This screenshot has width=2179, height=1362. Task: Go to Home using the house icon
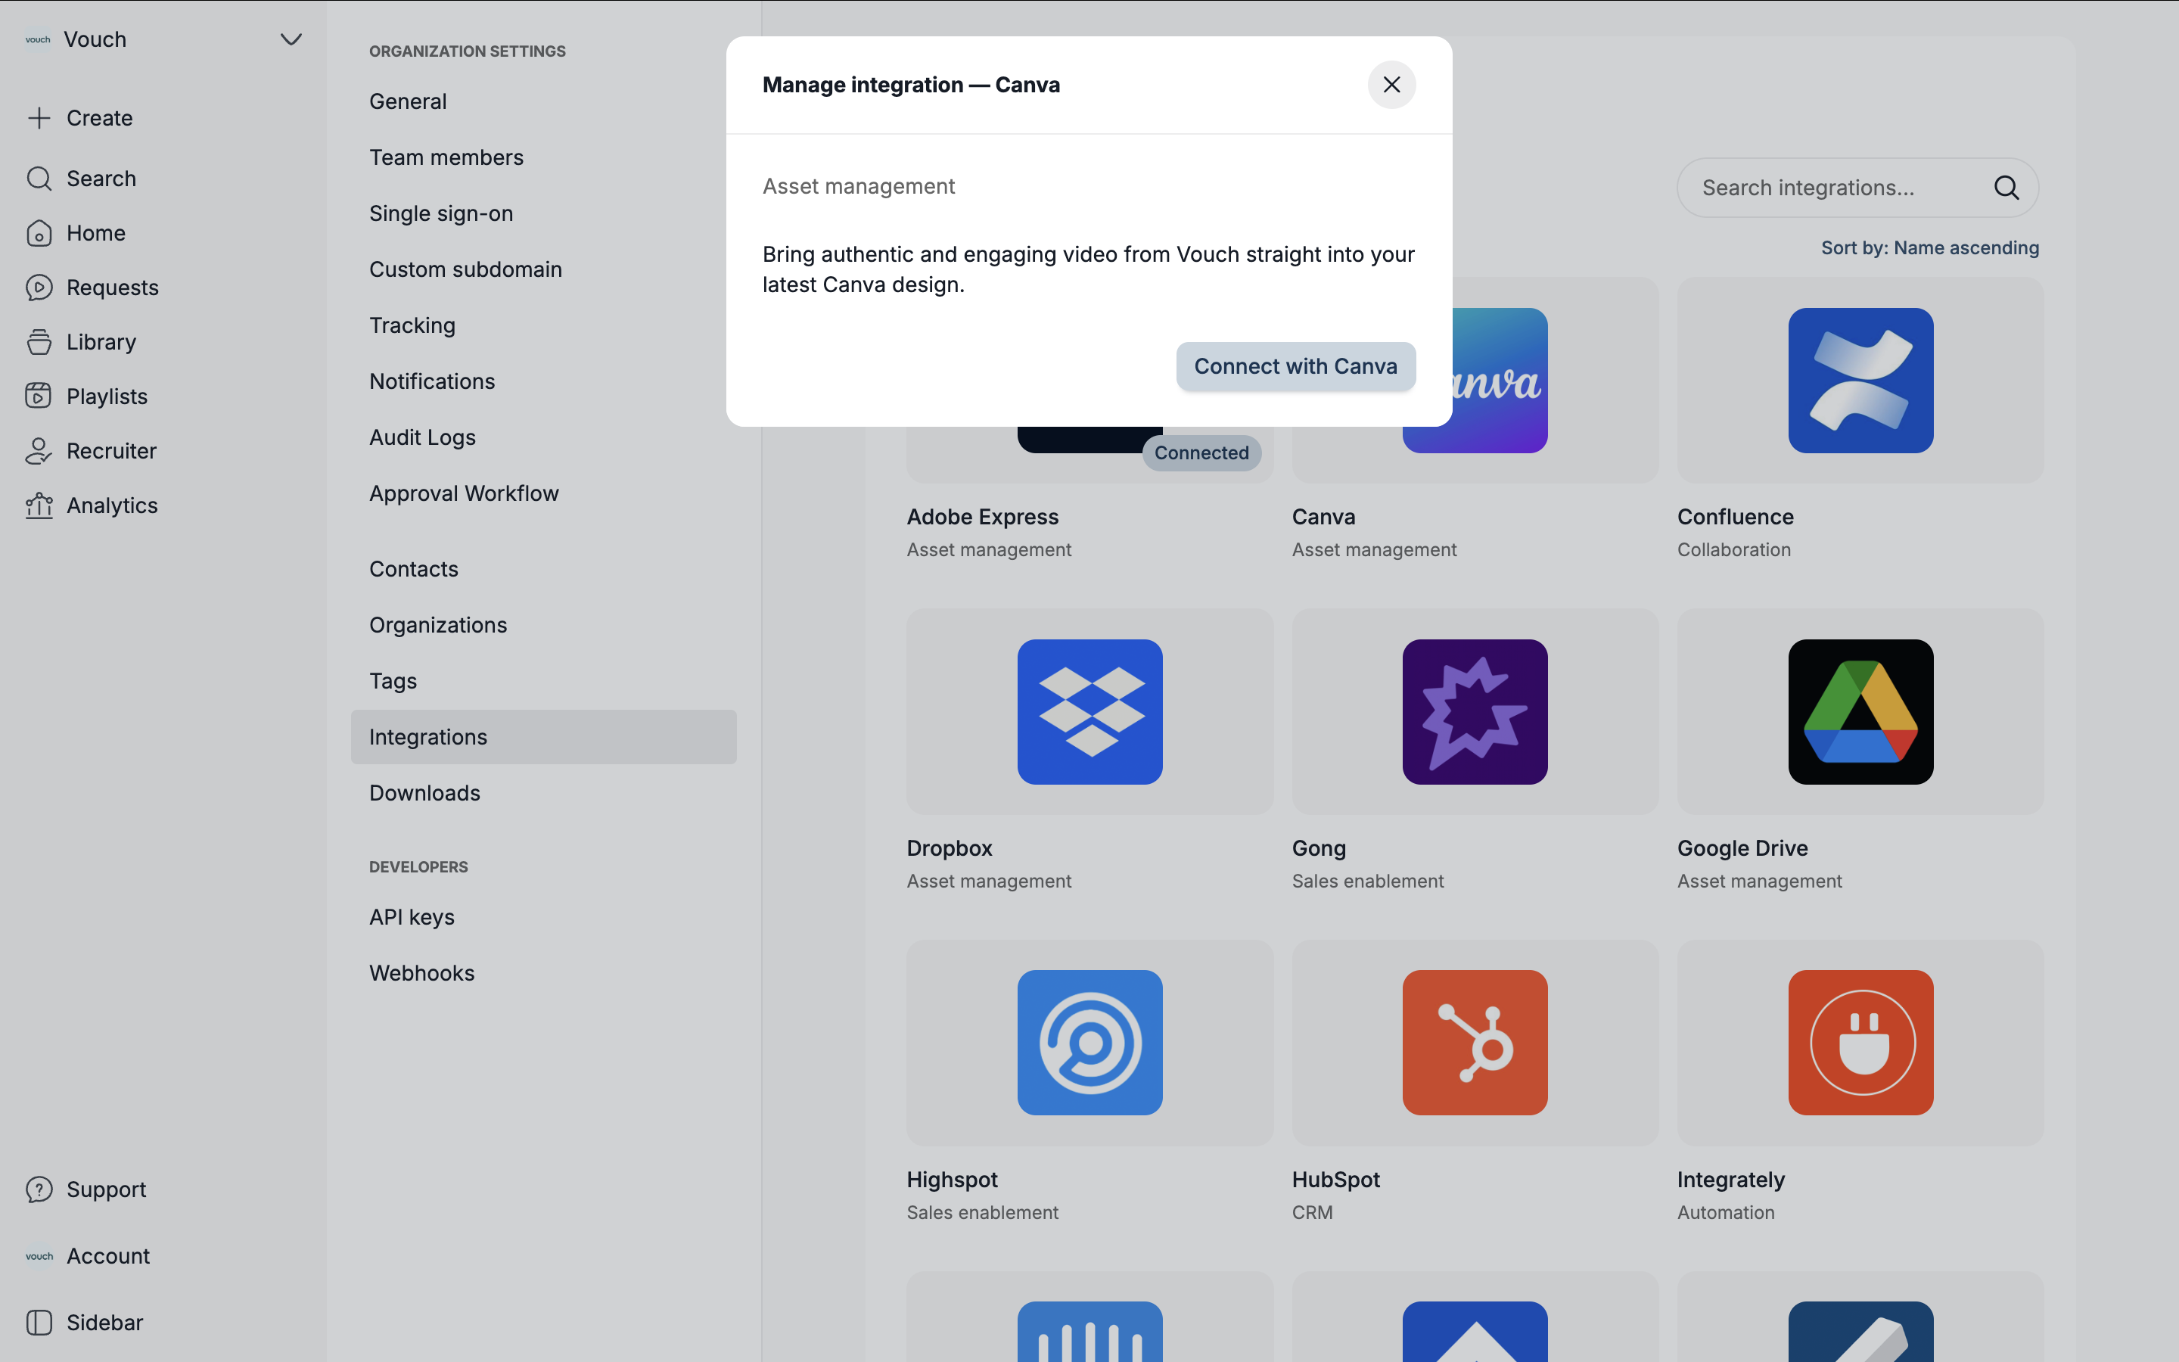pos(39,233)
